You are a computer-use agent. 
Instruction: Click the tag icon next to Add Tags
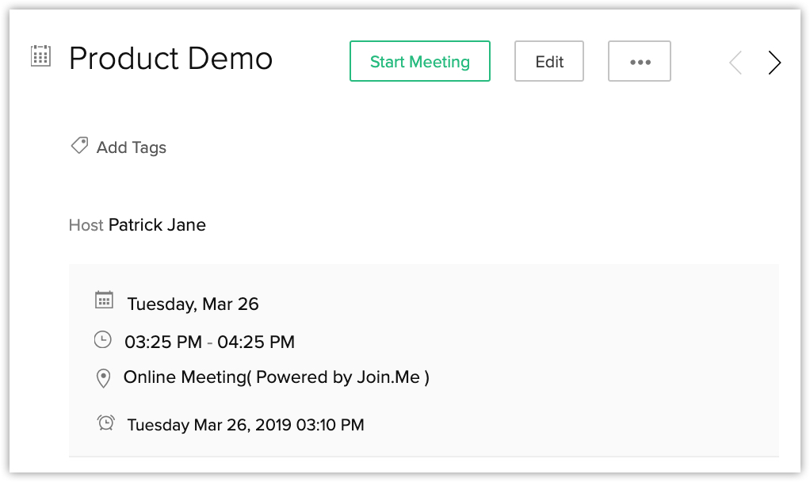click(79, 146)
